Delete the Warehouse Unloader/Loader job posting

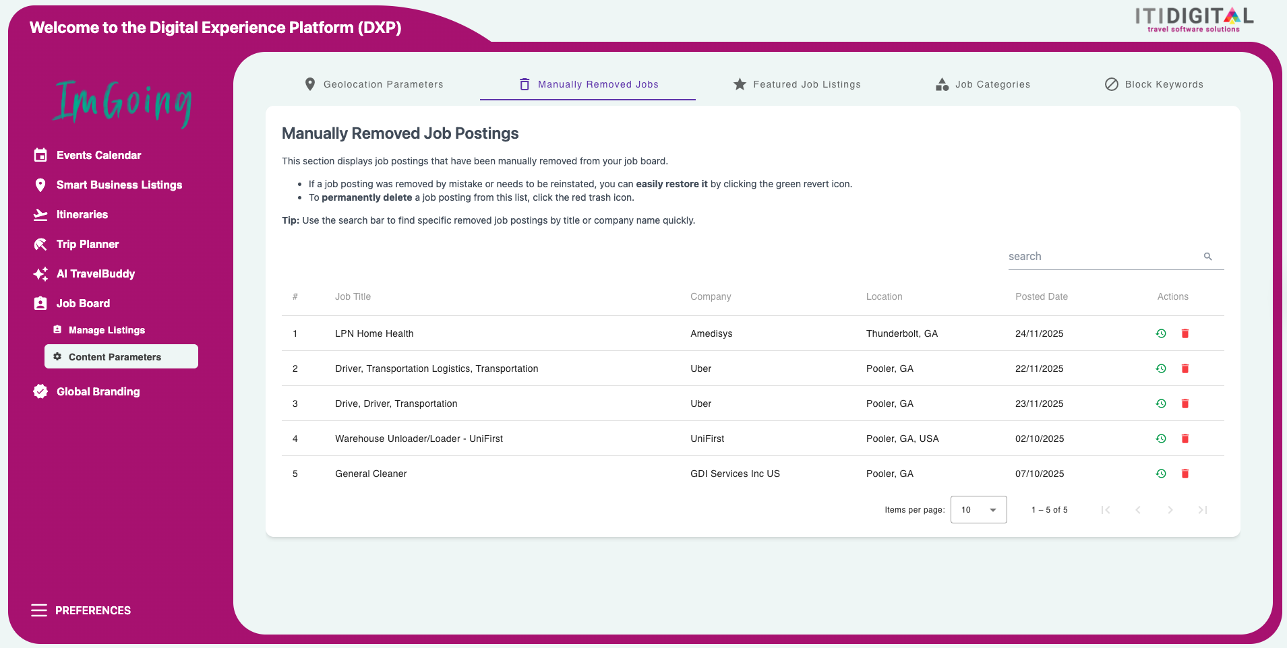point(1185,439)
